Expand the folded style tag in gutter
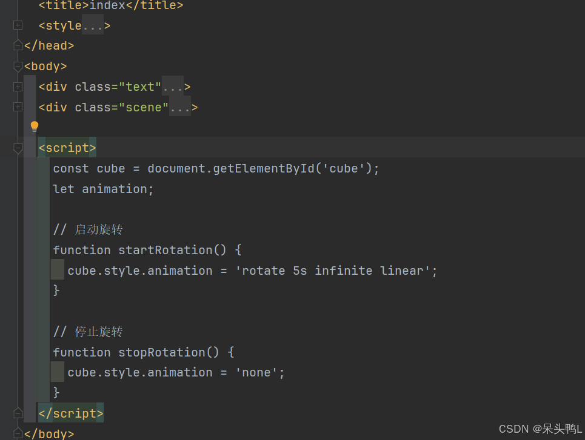Viewport: 585px width, 440px height. [18, 25]
